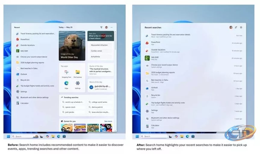The width and height of the screenshot is (260, 154).
Task: Focus the Search box in the Before taskbar
Action: click(25, 137)
